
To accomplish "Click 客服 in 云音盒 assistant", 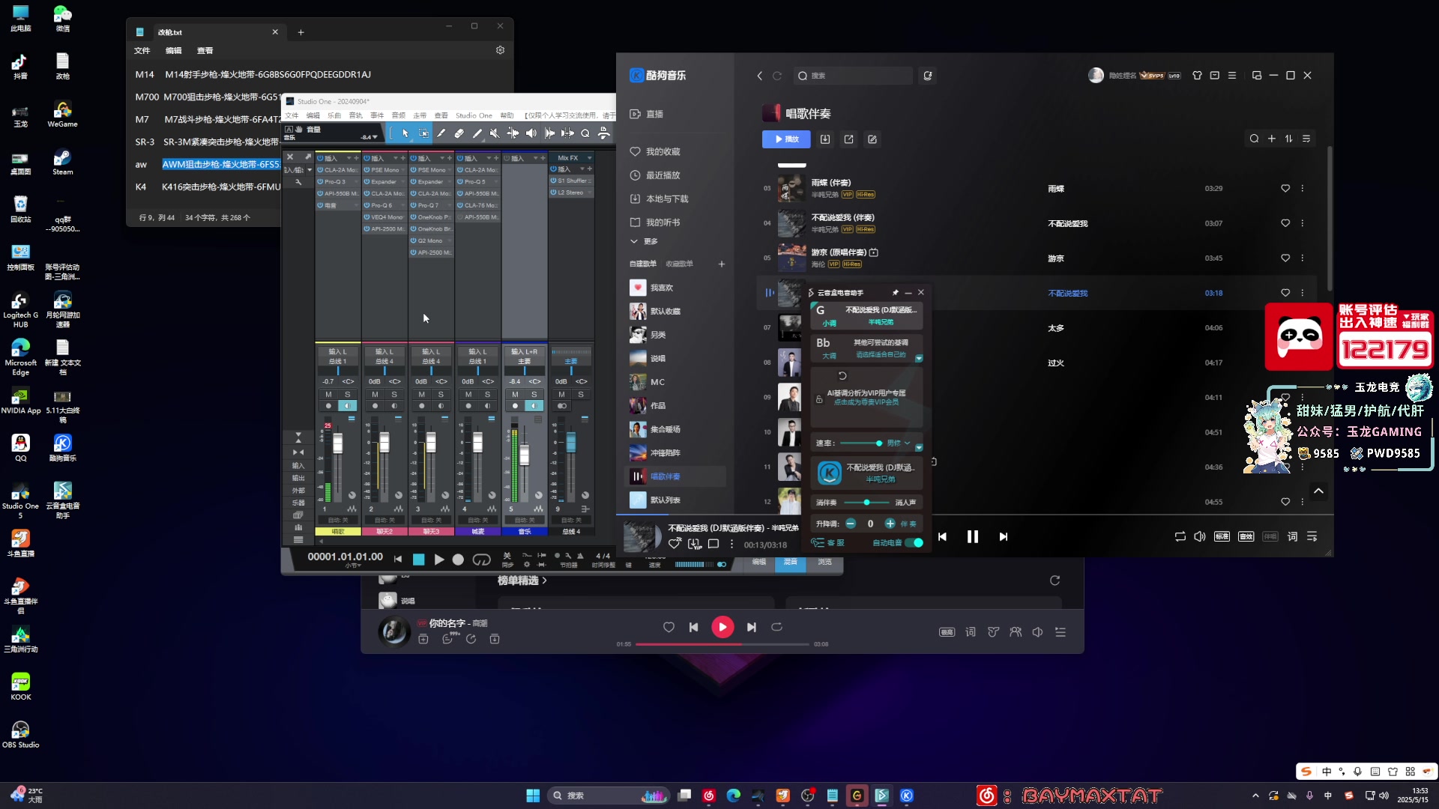I will pyautogui.click(x=829, y=542).
